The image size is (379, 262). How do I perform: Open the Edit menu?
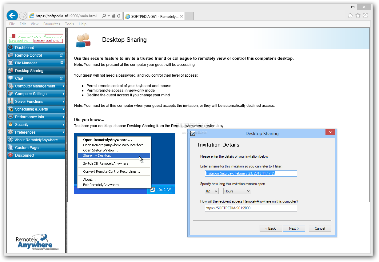tap(23, 24)
